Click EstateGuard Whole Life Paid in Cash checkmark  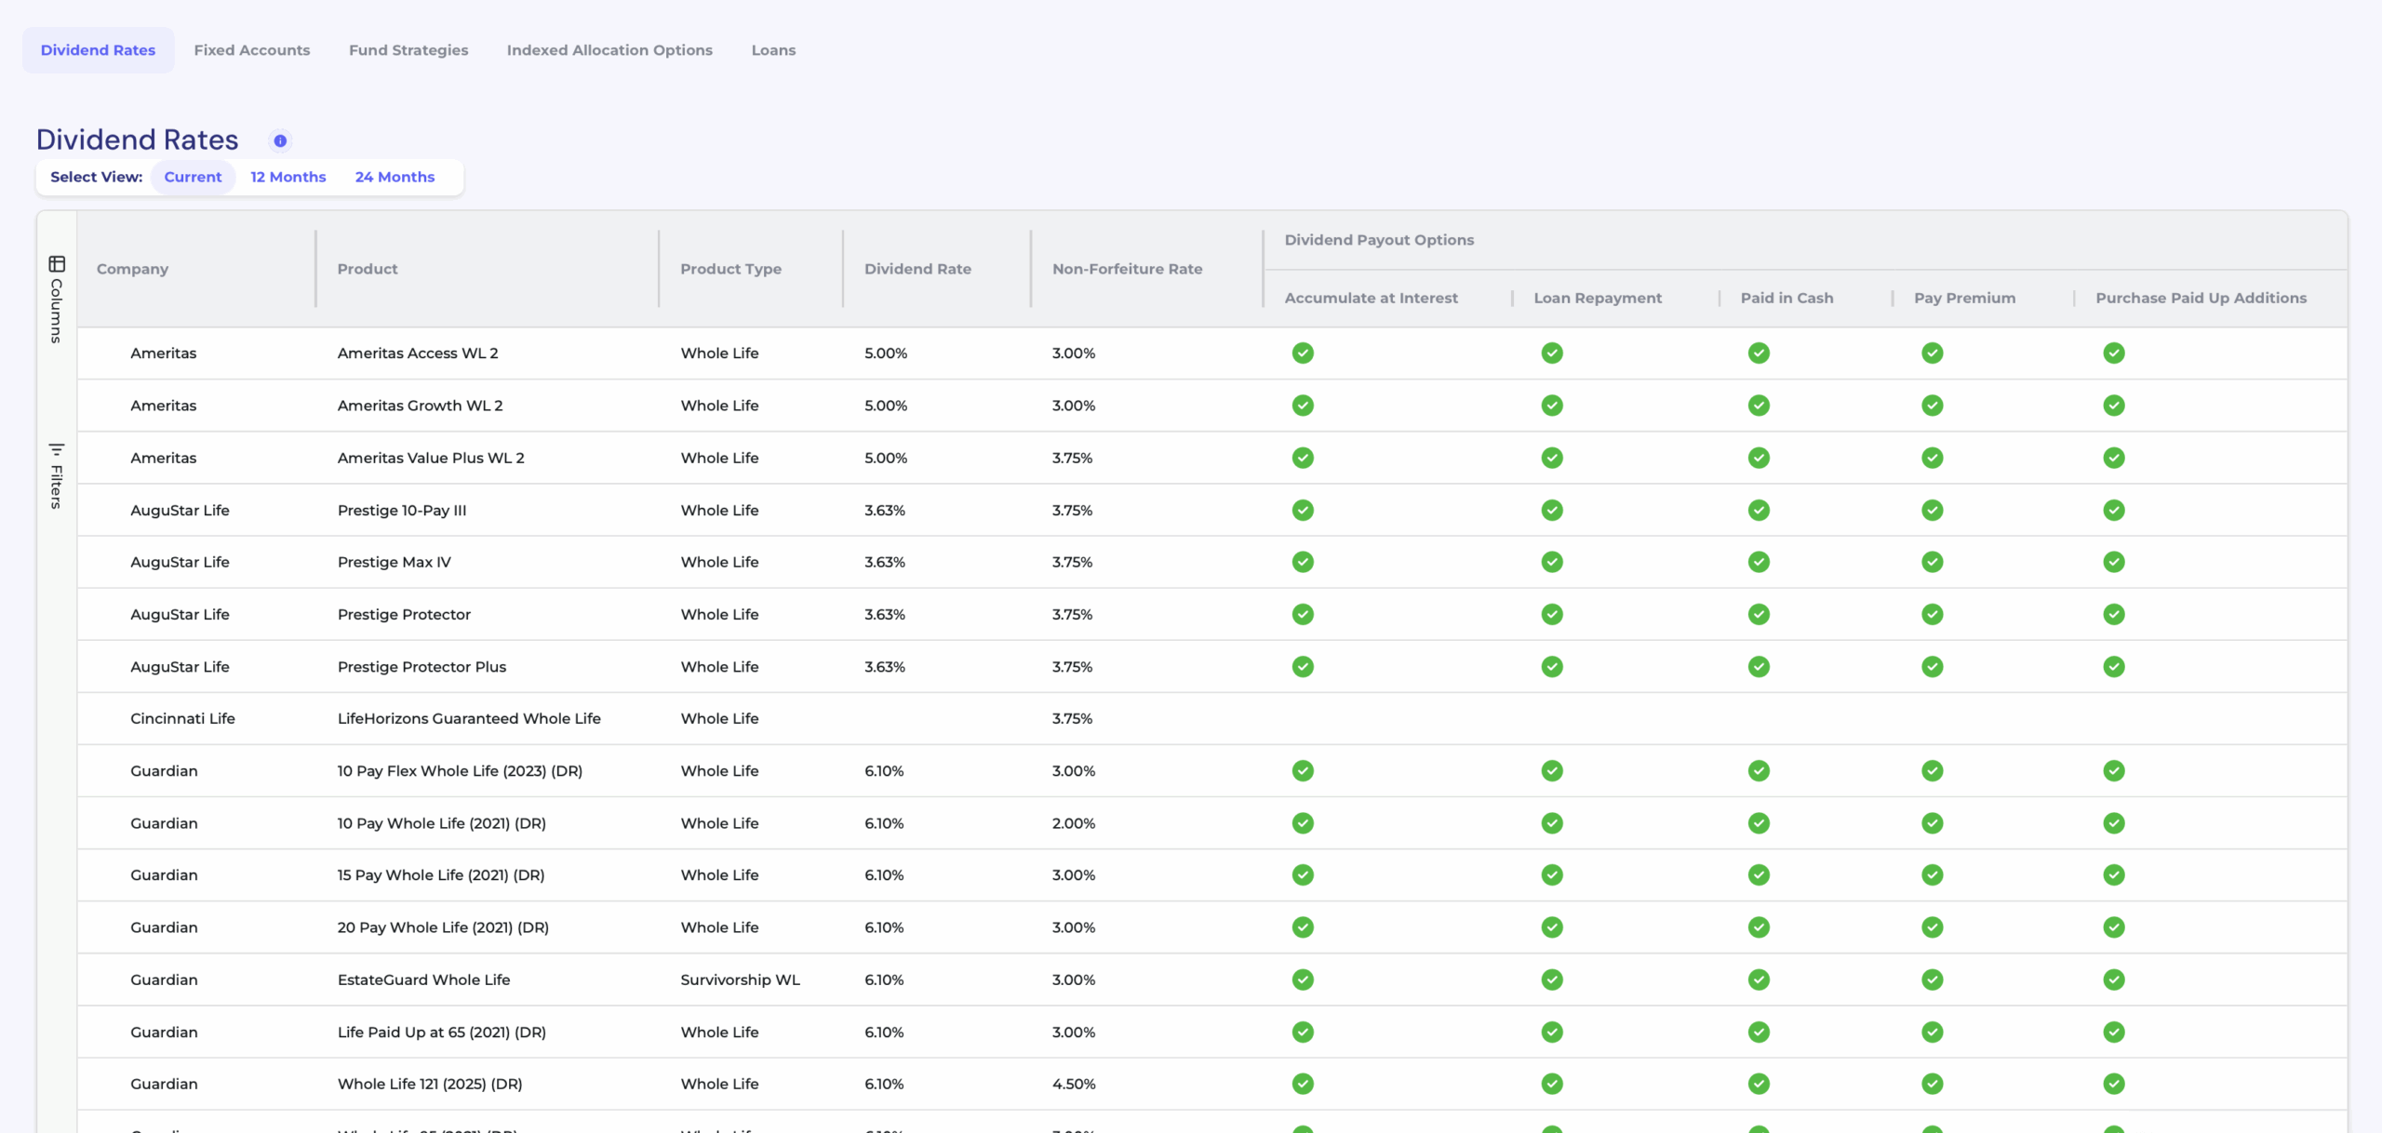[1759, 980]
